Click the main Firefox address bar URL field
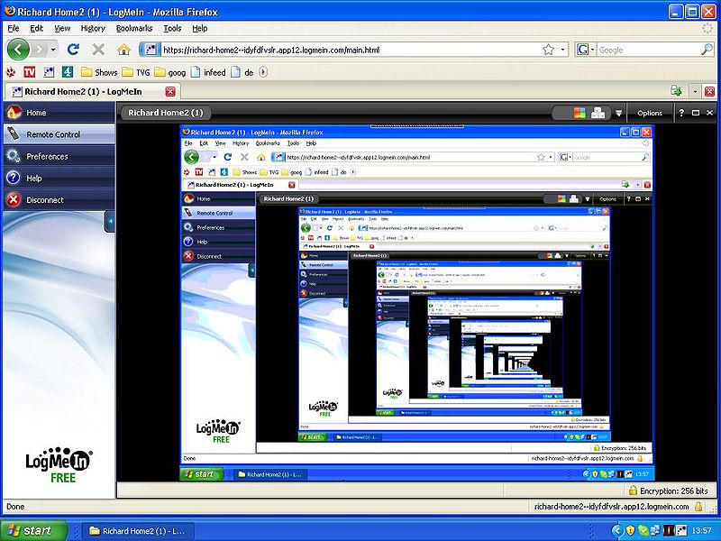The width and height of the screenshot is (721, 541). (x=351, y=50)
